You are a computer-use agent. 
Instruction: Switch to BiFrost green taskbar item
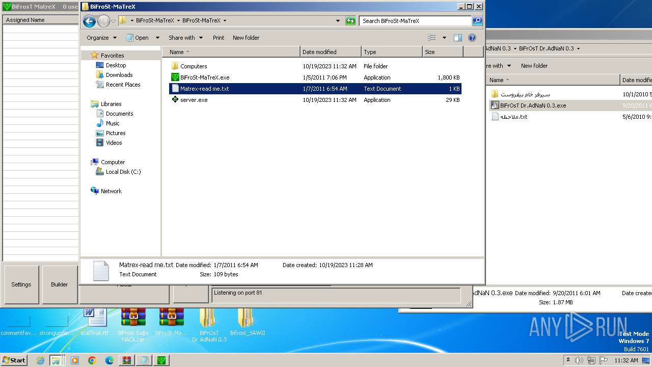point(161,360)
